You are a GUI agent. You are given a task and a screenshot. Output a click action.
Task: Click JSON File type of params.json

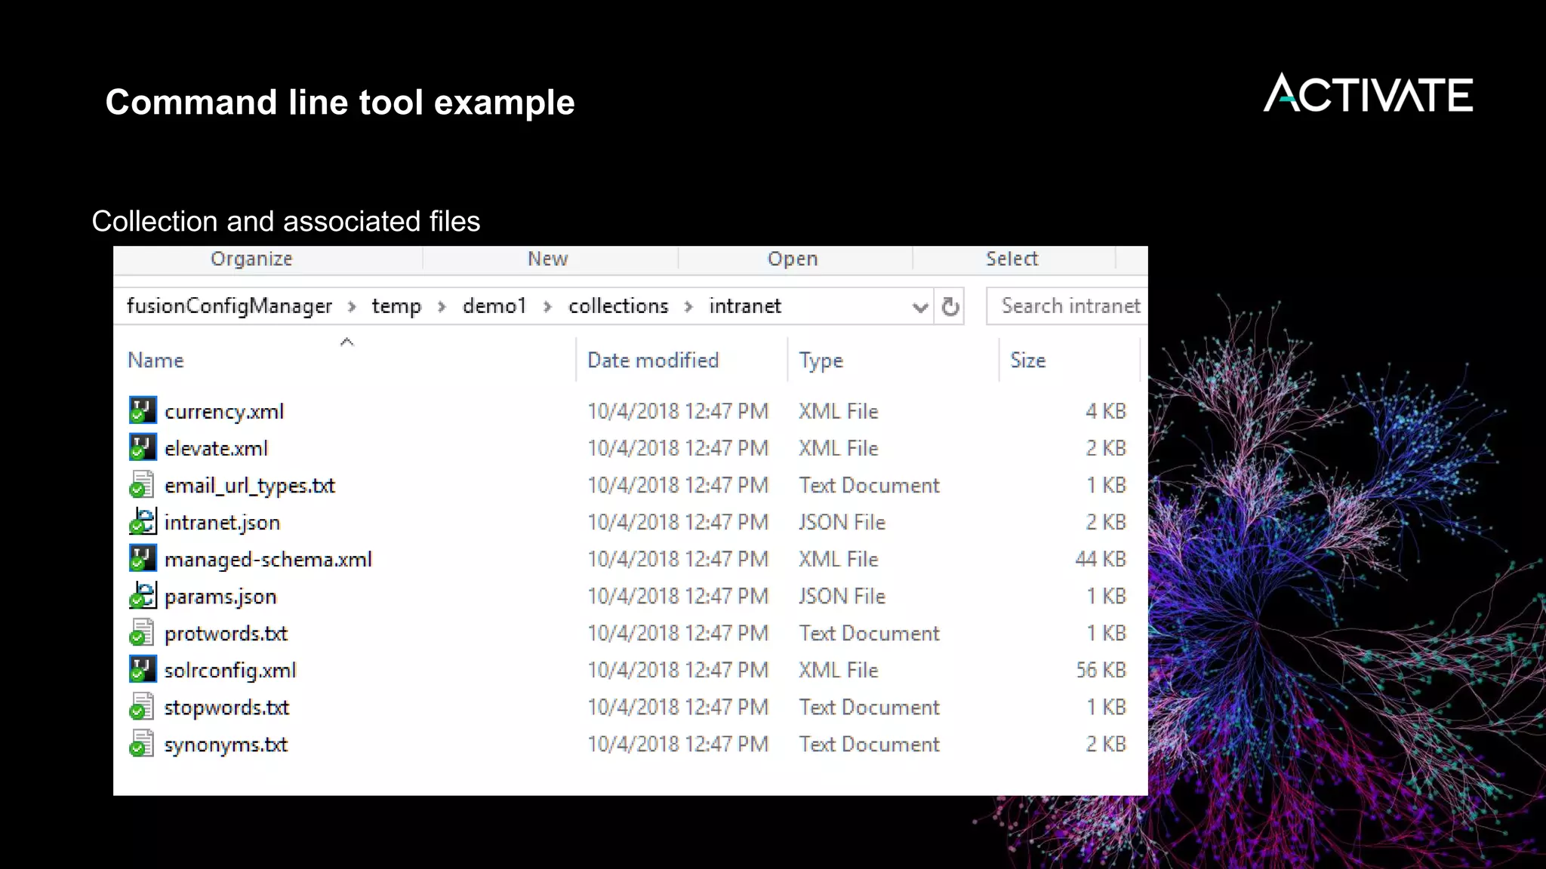point(842,596)
